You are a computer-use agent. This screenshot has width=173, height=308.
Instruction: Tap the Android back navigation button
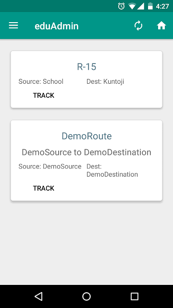click(x=38, y=296)
